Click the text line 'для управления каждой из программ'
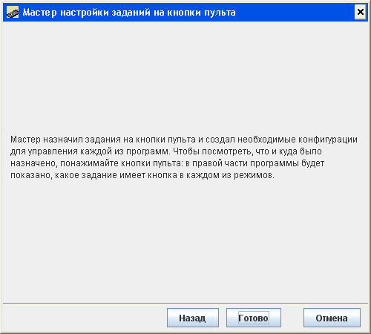The height and width of the screenshot is (334, 371). coord(166,151)
